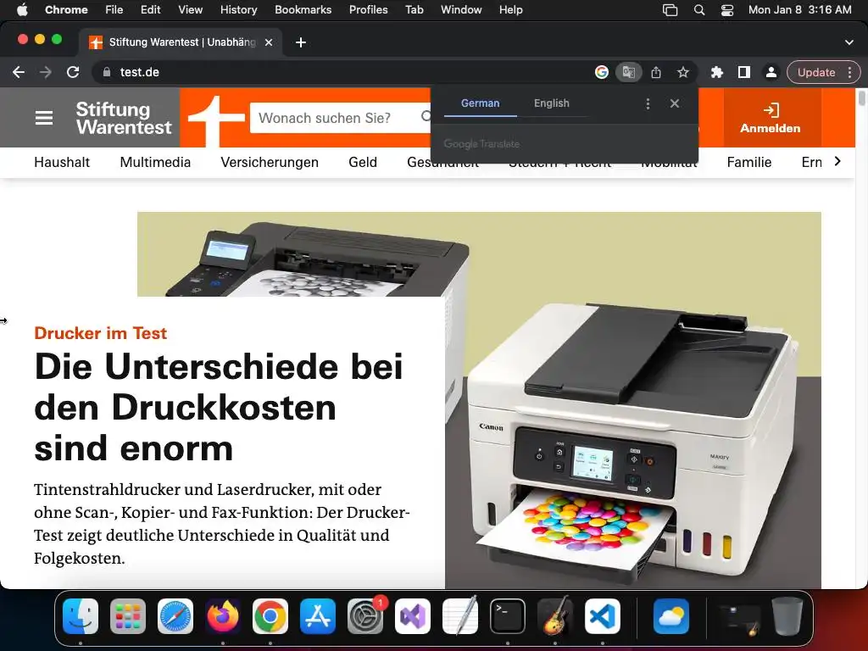Reload the test.de page

click(73, 72)
